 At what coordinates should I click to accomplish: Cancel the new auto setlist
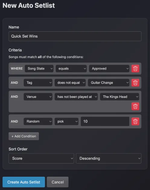[x=58, y=182]
